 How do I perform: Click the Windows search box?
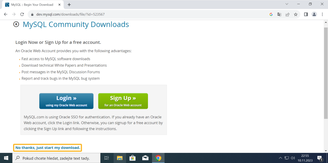click(56, 158)
